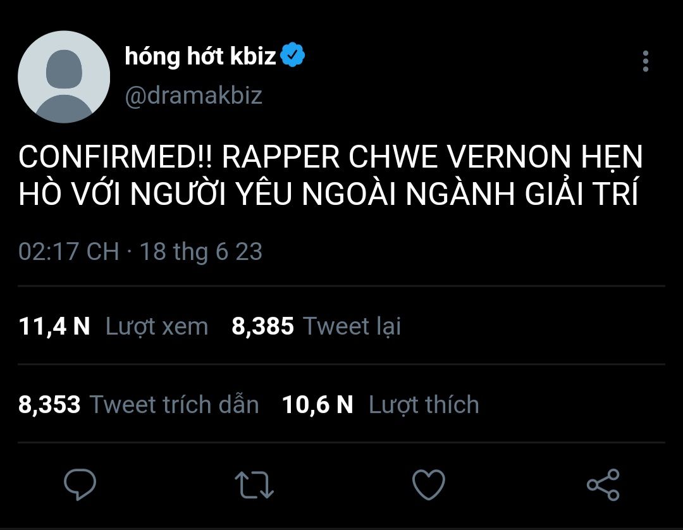683x530 pixels.
Task: Click the reply speech bubble icon
Action: (x=80, y=484)
